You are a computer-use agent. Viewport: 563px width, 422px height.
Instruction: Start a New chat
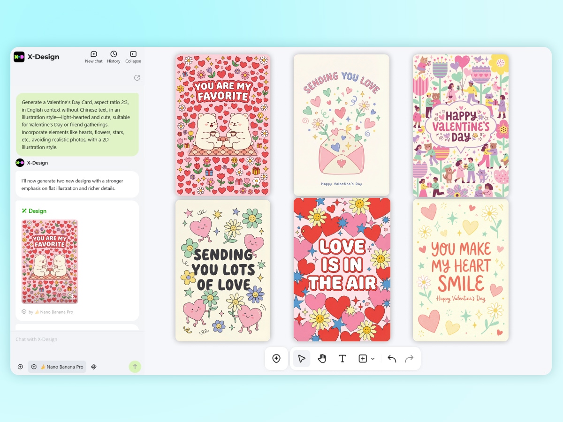pyautogui.click(x=93, y=56)
